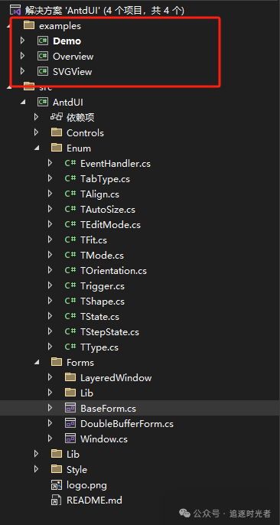The height and width of the screenshot is (525, 280).
Task: Collapse the Forms folder
Action: [x=37, y=362]
